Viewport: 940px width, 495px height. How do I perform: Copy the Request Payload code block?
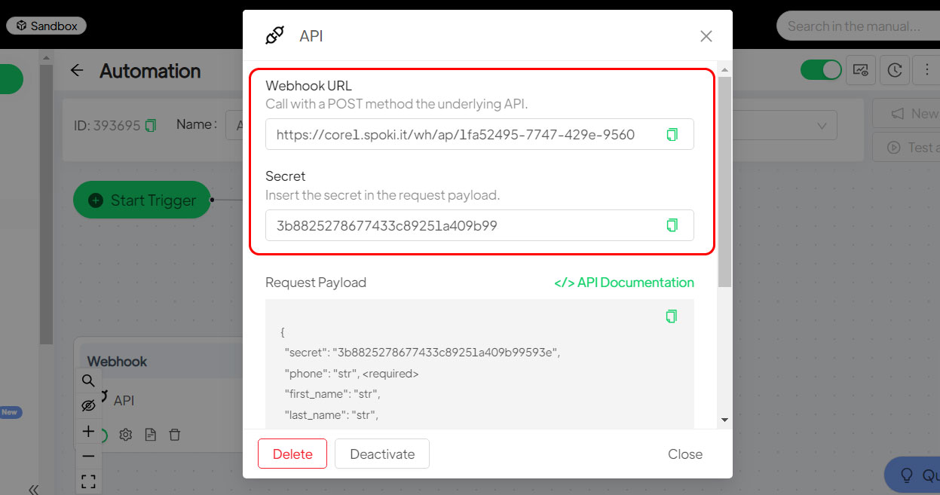(x=672, y=316)
